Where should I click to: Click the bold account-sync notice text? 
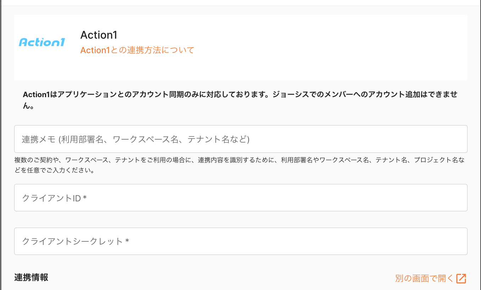click(x=240, y=95)
